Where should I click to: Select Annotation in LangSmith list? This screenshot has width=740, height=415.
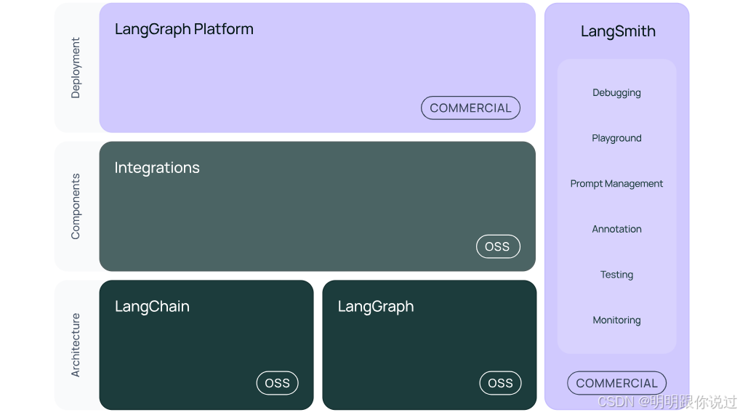pyautogui.click(x=616, y=229)
